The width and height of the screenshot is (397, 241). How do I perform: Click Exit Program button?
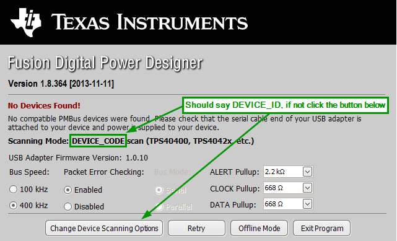[x=322, y=228]
